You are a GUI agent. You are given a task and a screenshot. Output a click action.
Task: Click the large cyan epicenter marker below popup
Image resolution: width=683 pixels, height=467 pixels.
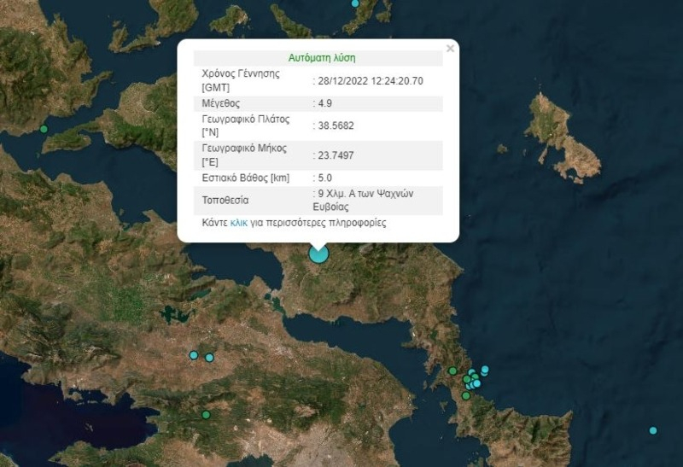(318, 254)
